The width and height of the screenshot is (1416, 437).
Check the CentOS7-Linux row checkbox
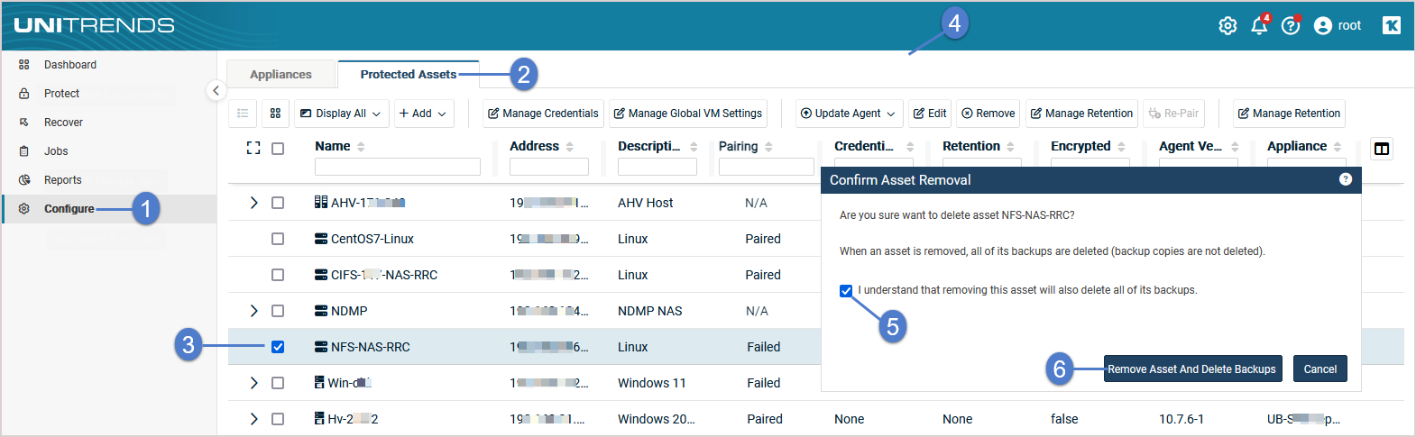click(278, 239)
